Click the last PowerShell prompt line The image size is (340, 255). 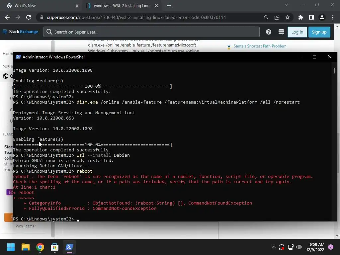46,219
